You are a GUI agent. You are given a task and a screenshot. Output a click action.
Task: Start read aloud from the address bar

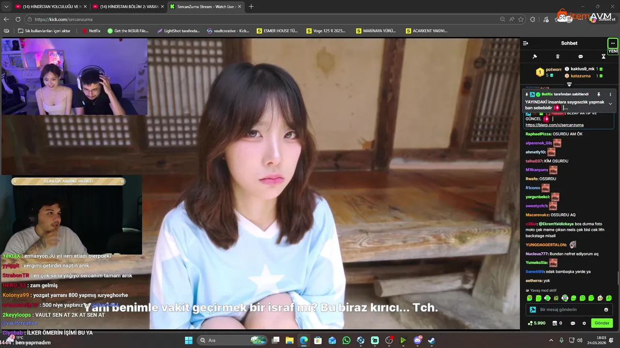click(x=511, y=19)
